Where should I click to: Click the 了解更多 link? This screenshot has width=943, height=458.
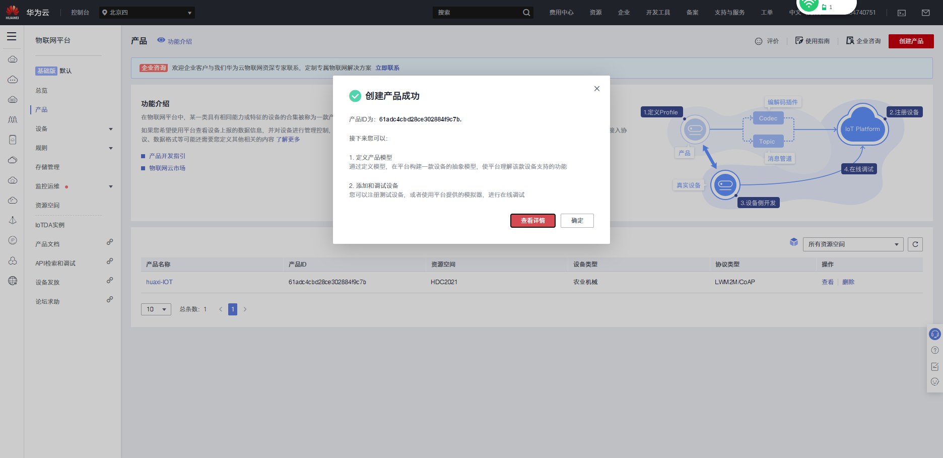(x=288, y=140)
